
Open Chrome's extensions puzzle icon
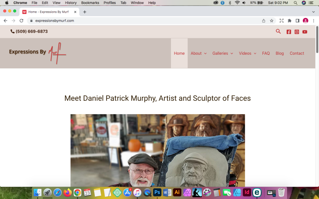pyautogui.click(x=289, y=21)
